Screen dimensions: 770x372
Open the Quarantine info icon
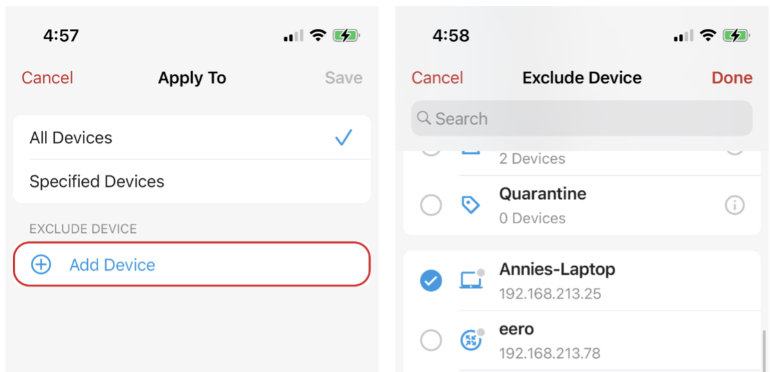734,205
